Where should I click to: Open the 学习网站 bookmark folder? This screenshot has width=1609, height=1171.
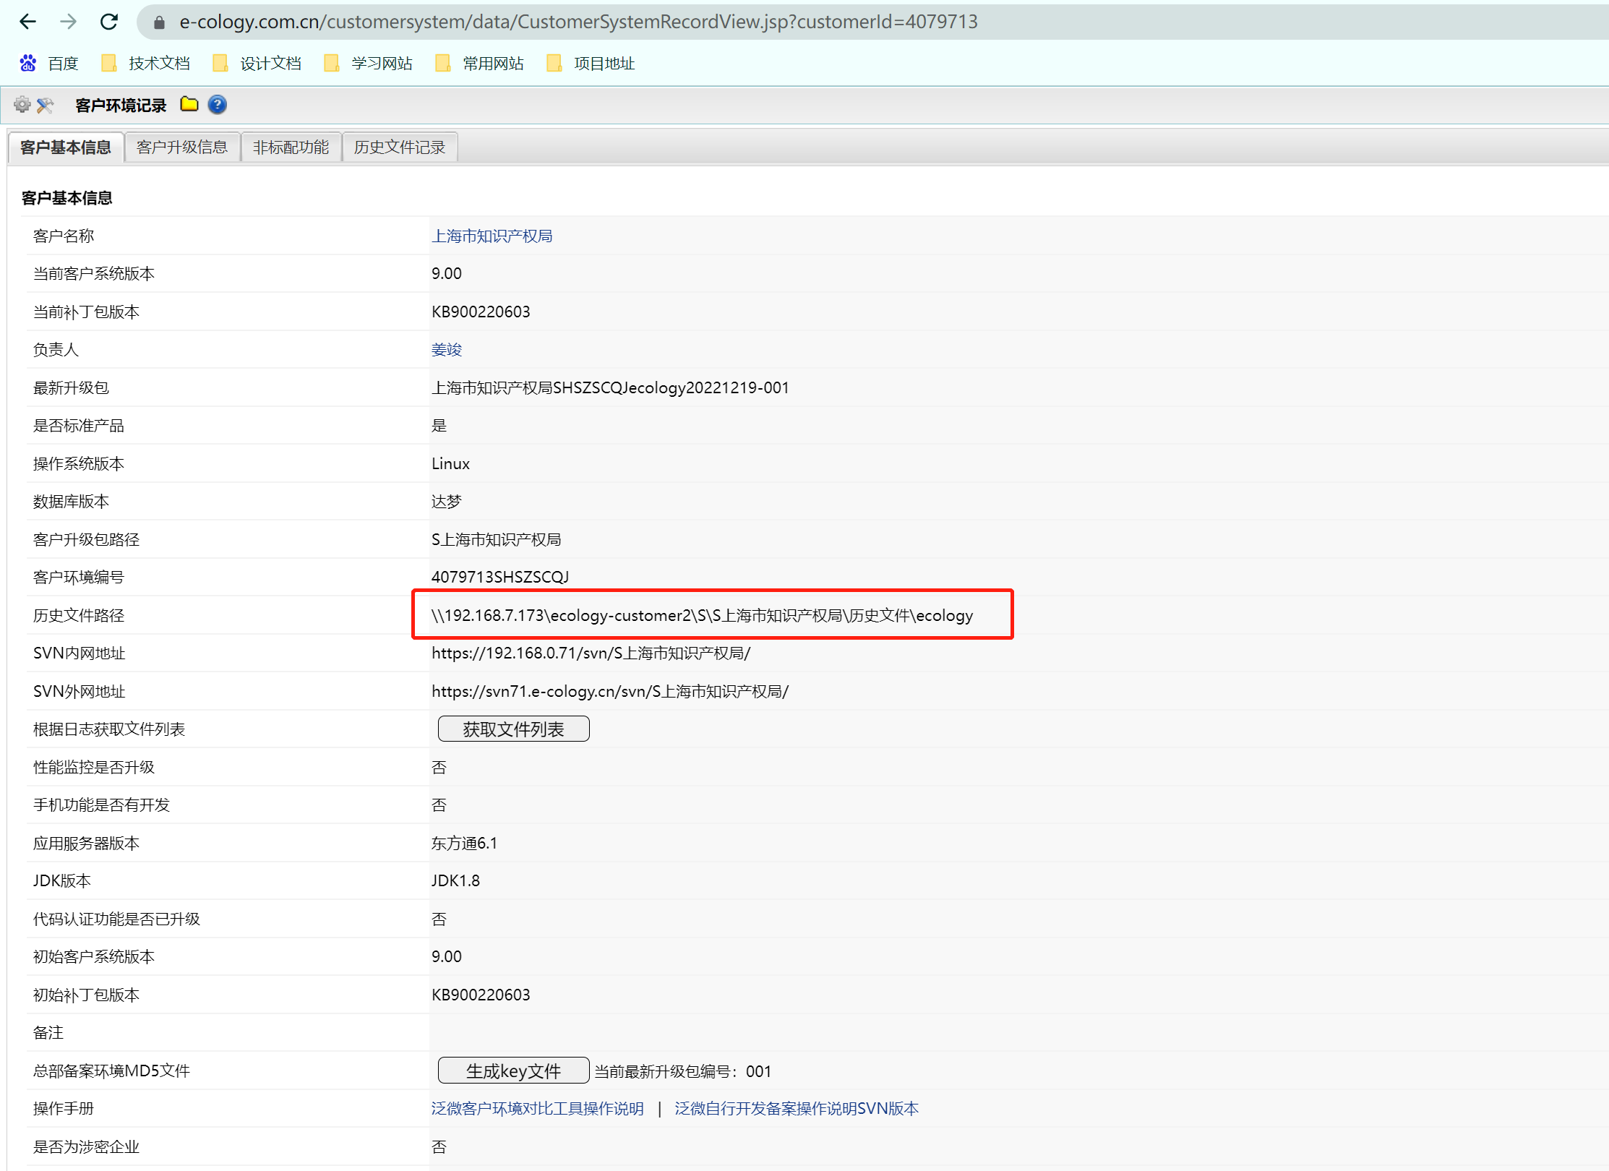tap(369, 64)
